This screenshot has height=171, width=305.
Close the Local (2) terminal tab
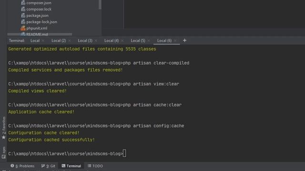pyautogui.click(x=70, y=40)
